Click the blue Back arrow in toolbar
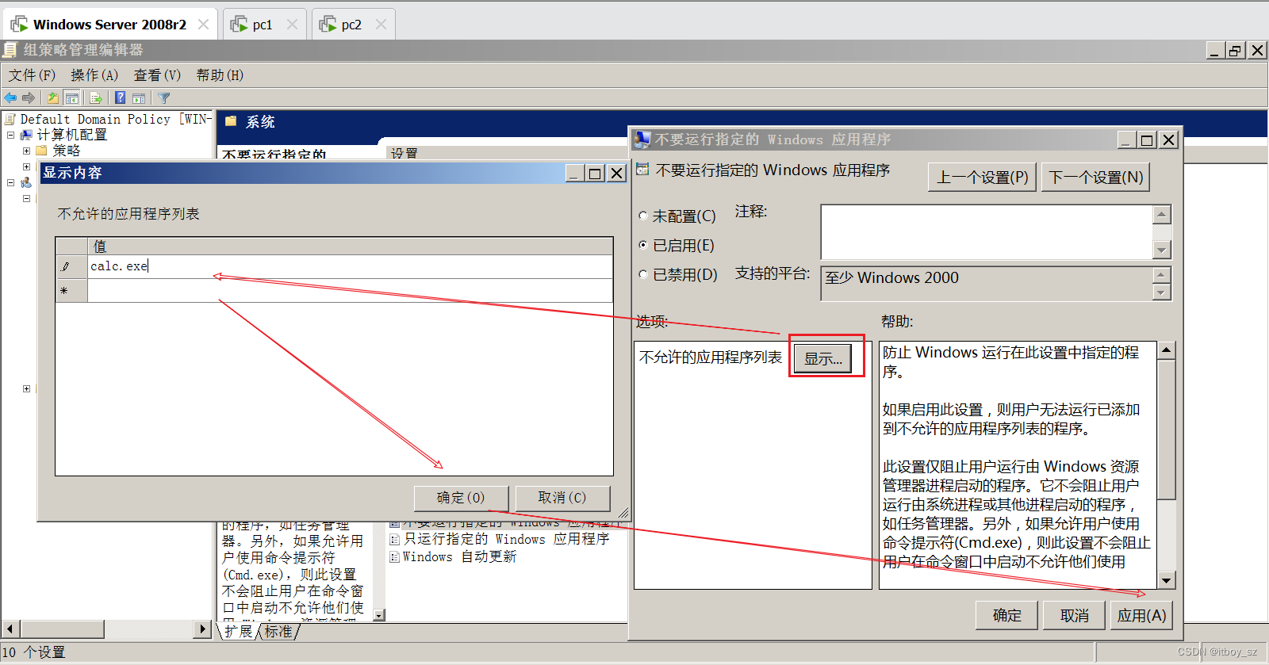 pos(10,97)
